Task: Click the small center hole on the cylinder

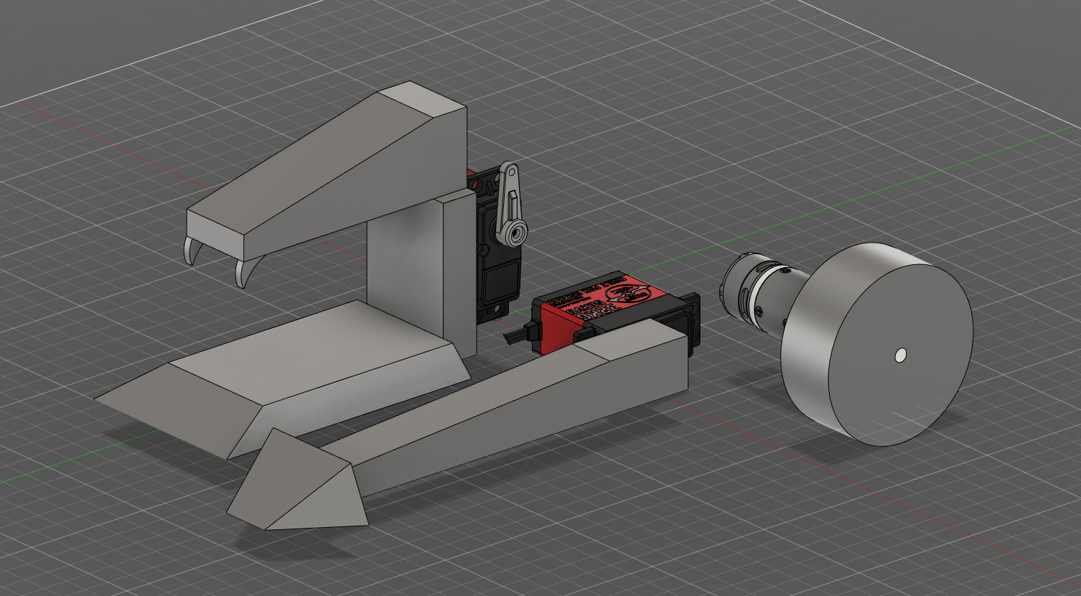Action: click(901, 354)
